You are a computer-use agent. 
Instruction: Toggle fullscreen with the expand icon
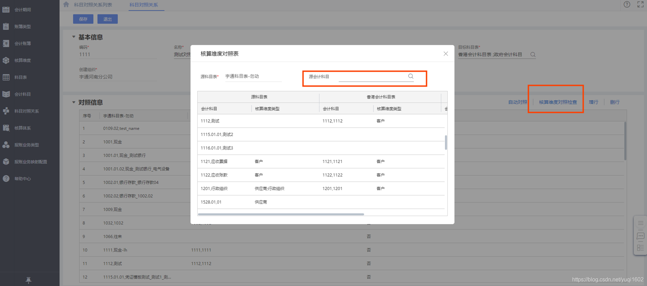coord(641,4)
